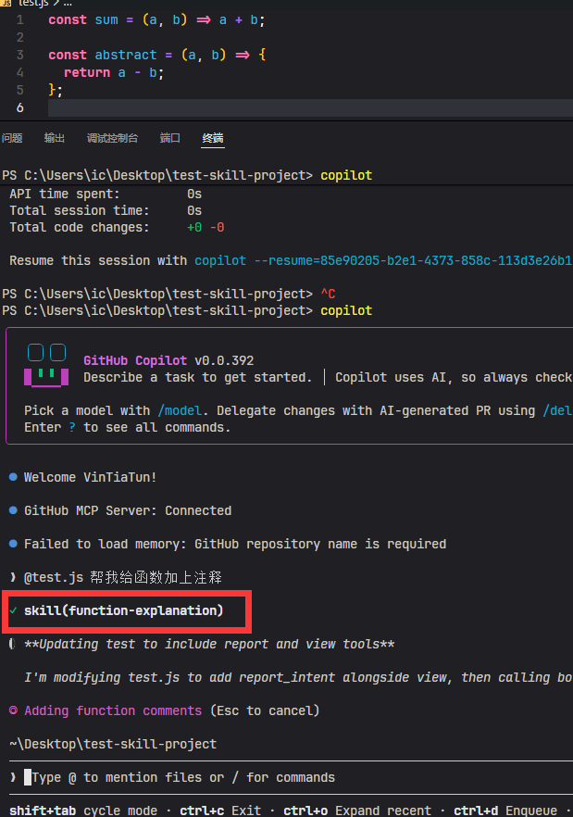Click the blue bullet before Welcome VinTiaTun

click(x=13, y=477)
